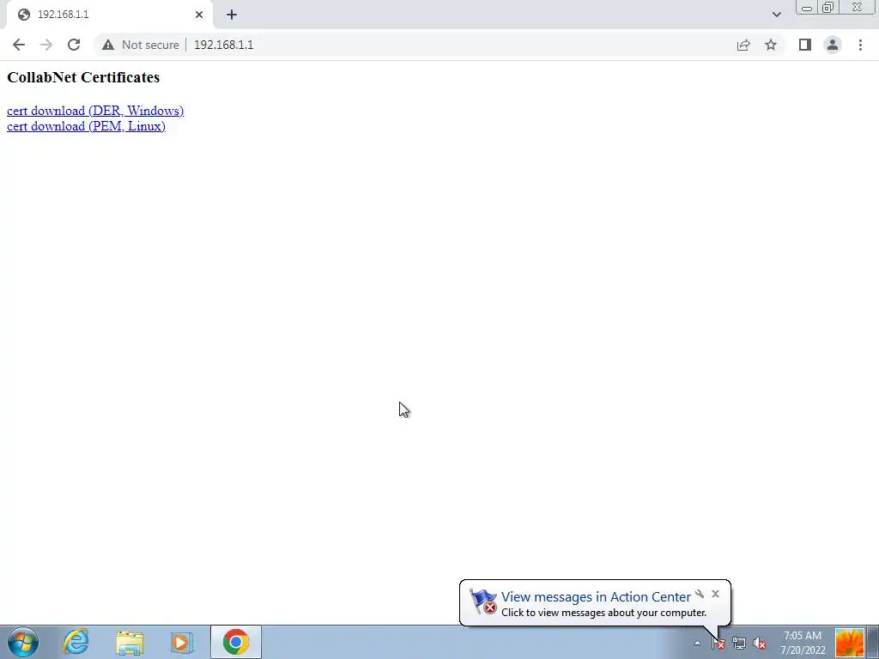The width and height of the screenshot is (879, 659).
Task: Open the network tray icon
Action: coord(739,643)
